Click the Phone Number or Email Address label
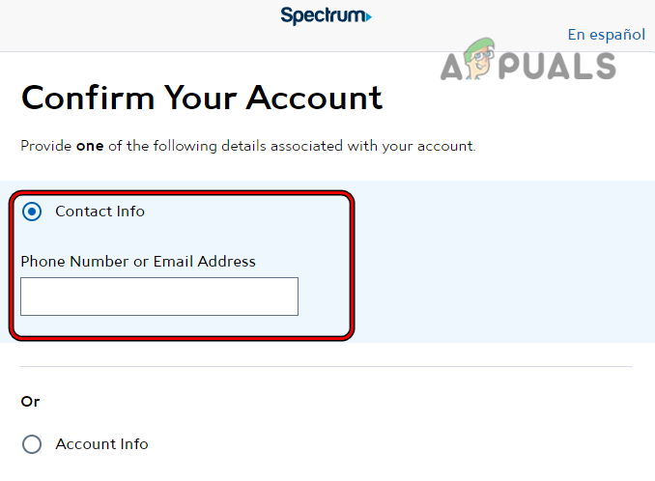655x481 pixels. (138, 262)
